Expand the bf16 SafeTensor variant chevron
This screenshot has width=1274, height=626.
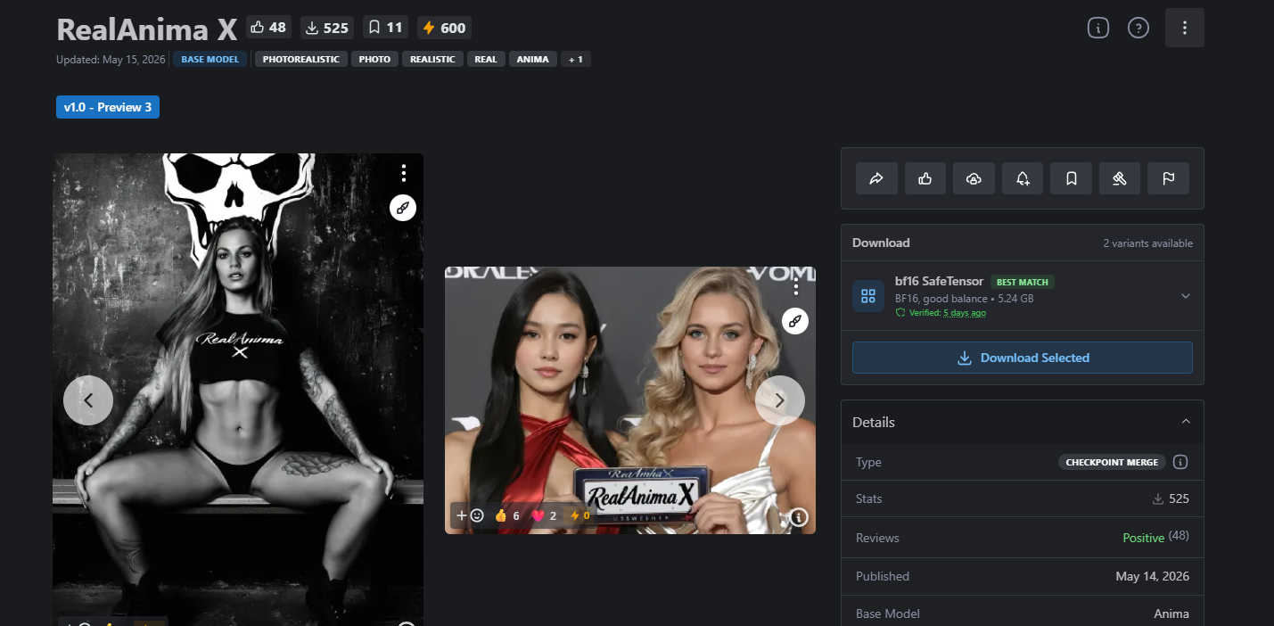[x=1185, y=296]
